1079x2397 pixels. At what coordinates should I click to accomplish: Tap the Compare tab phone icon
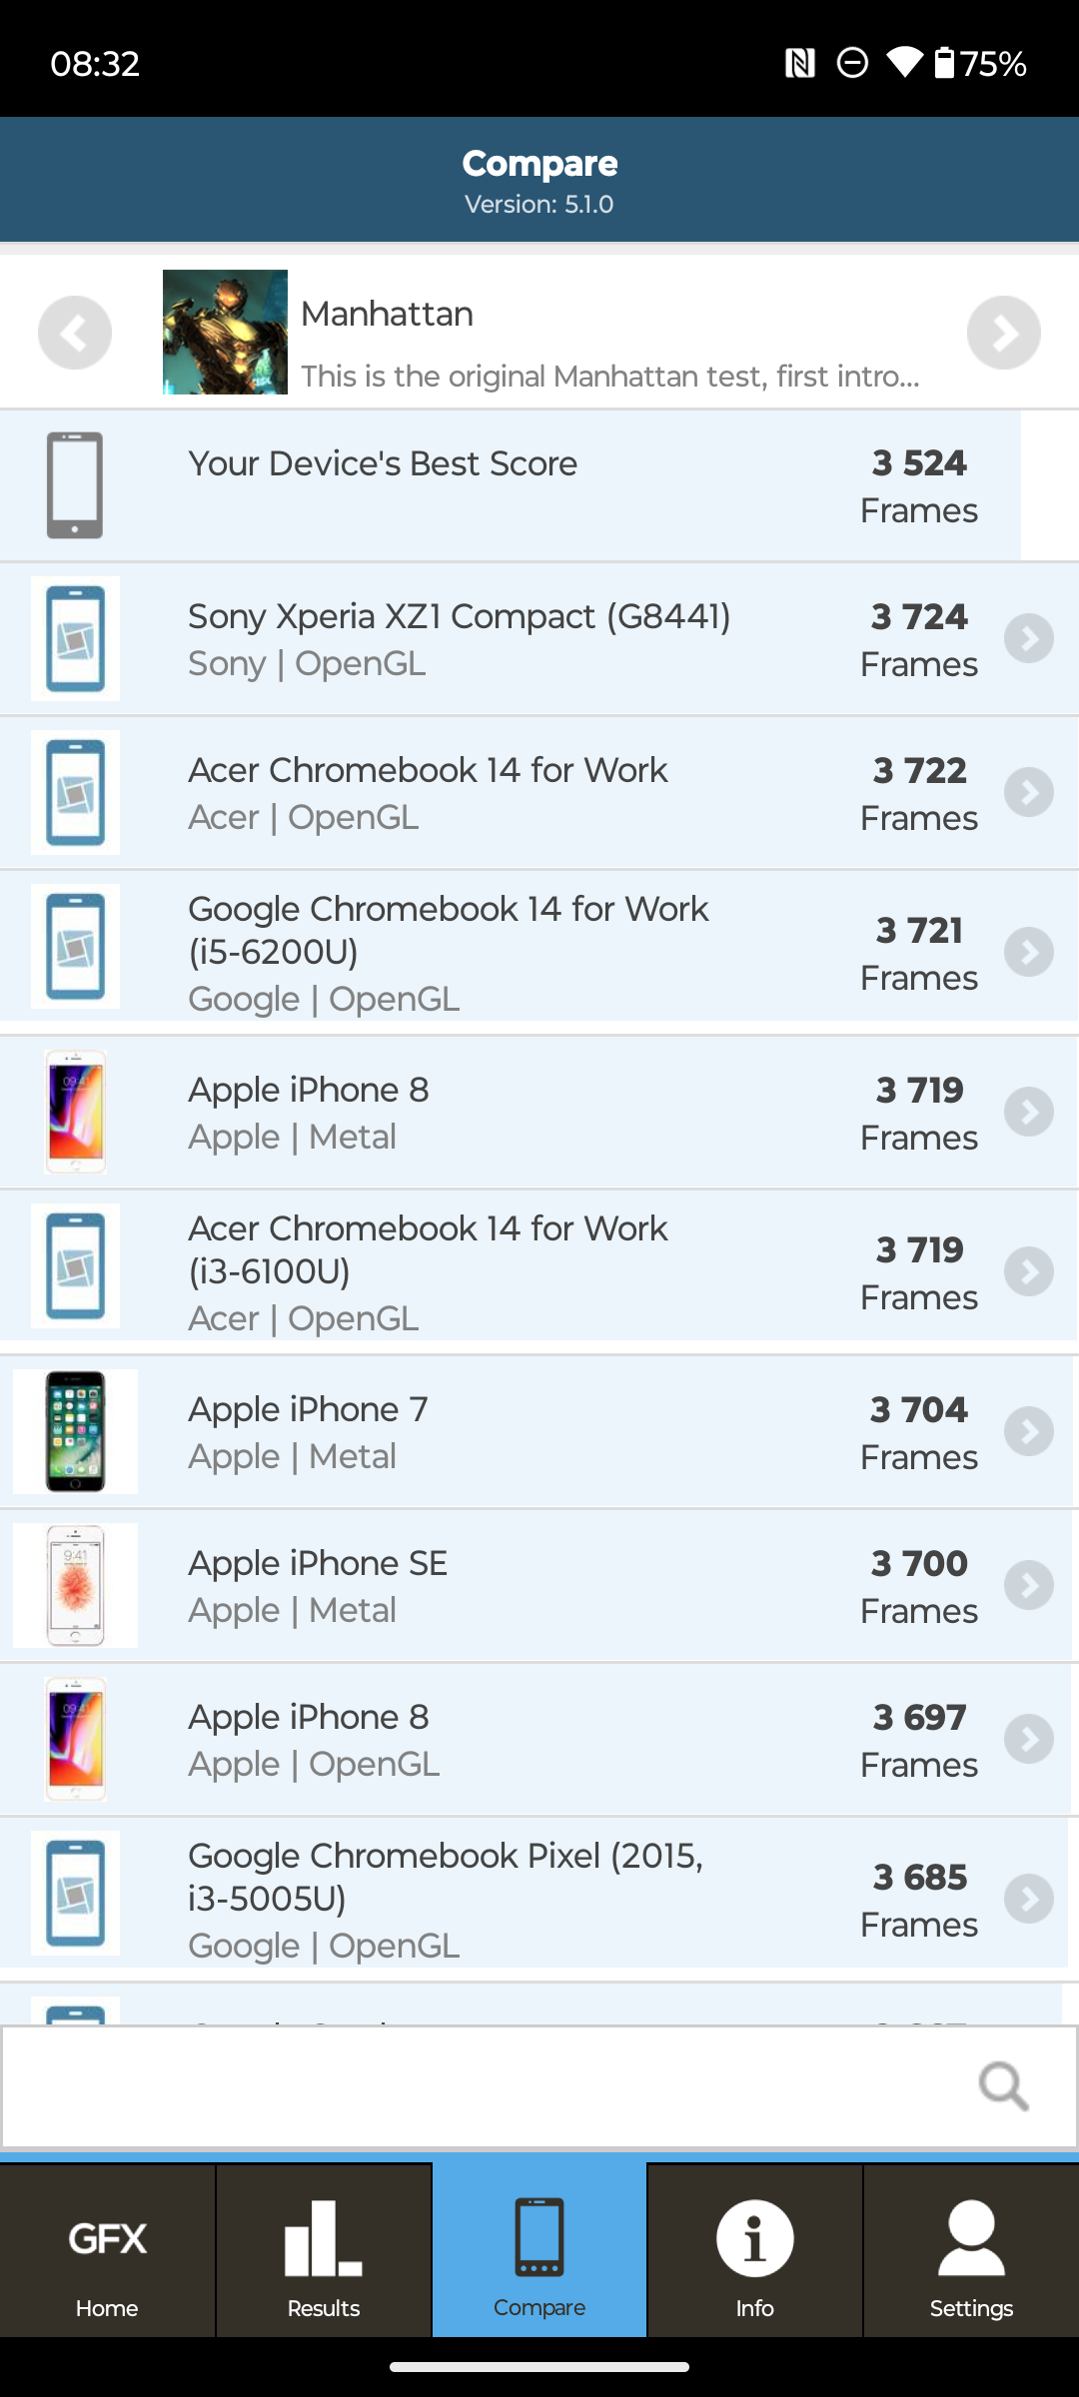(539, 2237)
